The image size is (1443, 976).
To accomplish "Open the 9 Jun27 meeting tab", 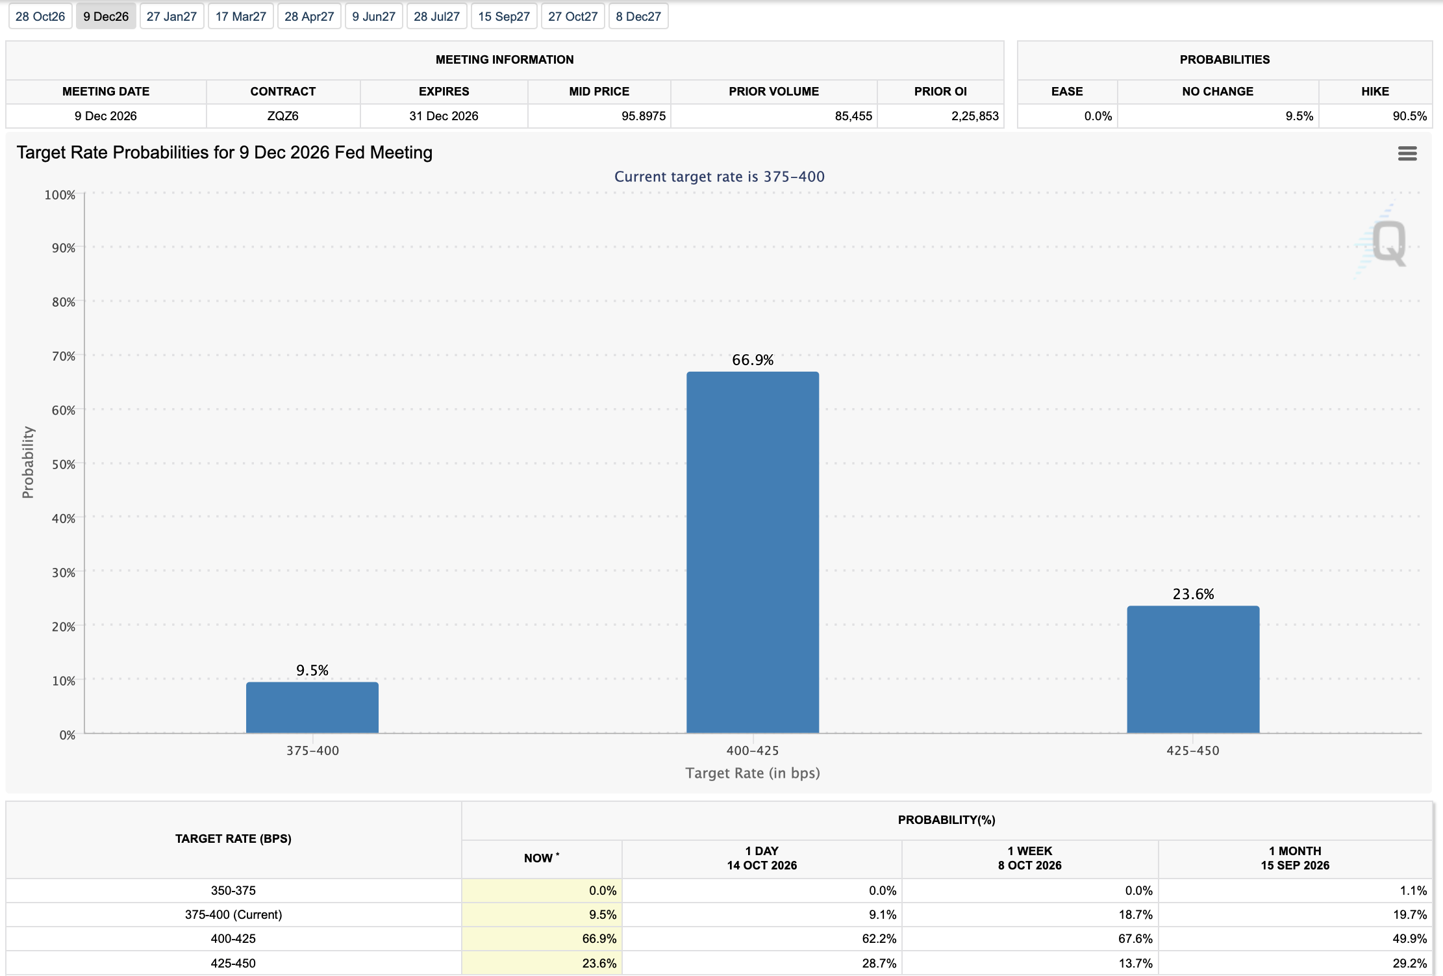I will 374,16.
